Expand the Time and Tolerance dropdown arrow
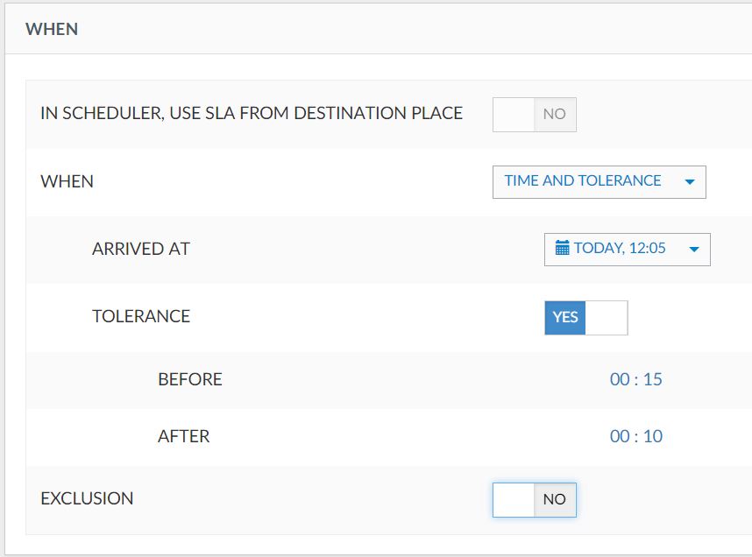Image resolution: width=752 pixels, height=557 pixels. pos(690,181)
